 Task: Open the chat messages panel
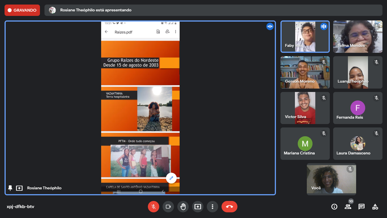click(x=362, y=207)
